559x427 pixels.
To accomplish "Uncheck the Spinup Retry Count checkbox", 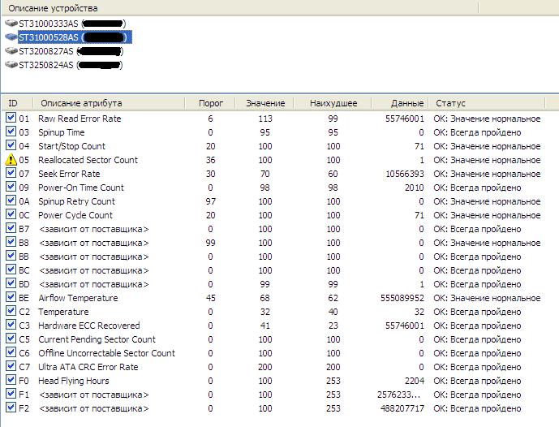I will [x=11, y=201].
